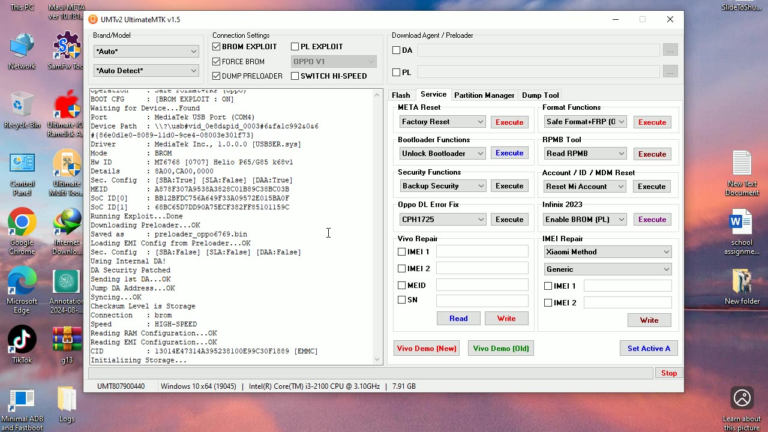Enable SWITCH HI-SPEED checkbox
This screenshot has height=432, width=768.
click(x=295, y=76)
